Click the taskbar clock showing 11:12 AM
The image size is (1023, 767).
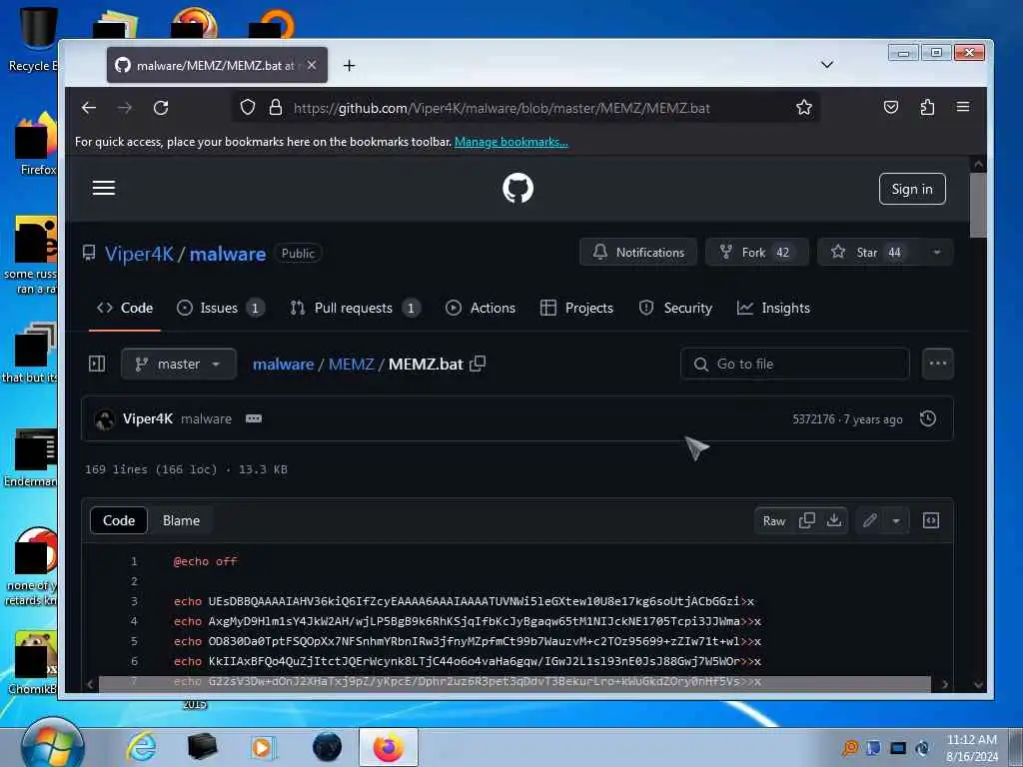tap(971, 748)
